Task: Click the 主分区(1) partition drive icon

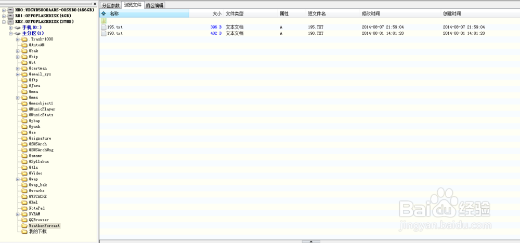Action: (x=18, y=33)
